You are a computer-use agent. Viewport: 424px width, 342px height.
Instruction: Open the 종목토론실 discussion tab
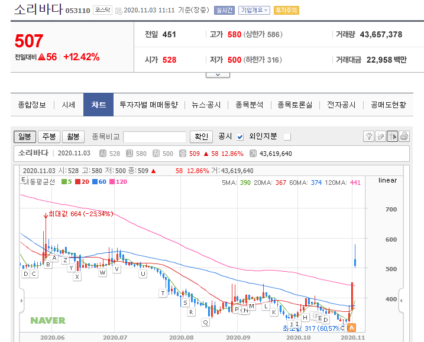pyautogui.click(x=295, y=105)
